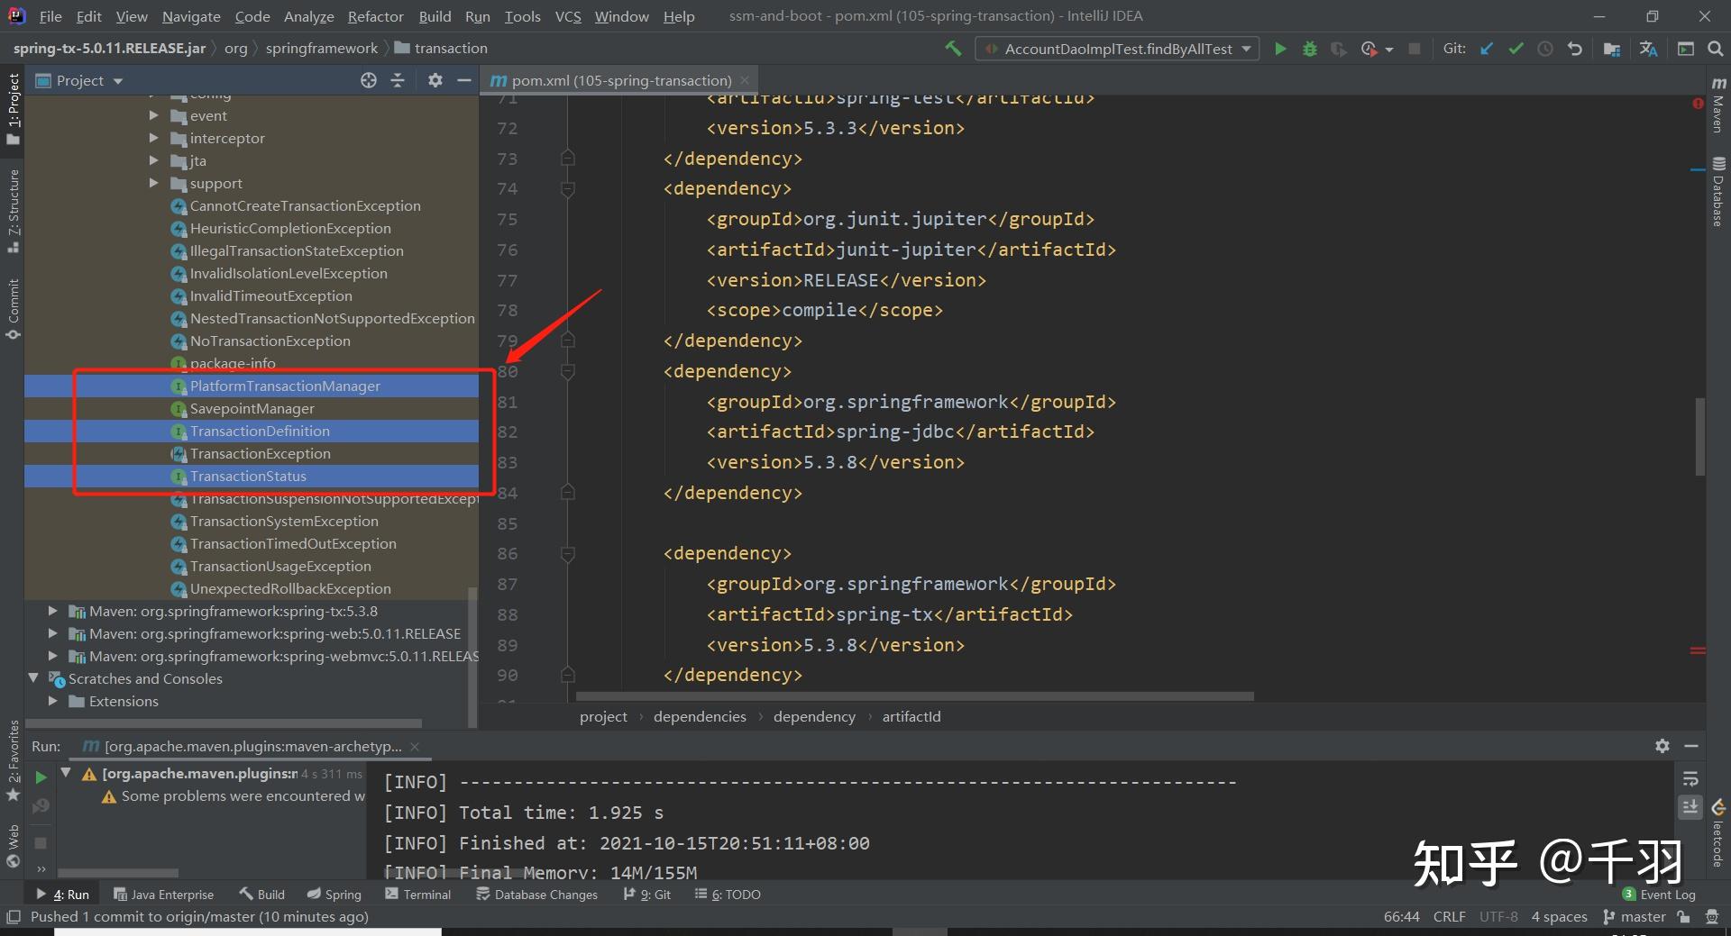This screenshot has height=936, width=1731.
Task: Open the Search Everywhere magnifier icon
Action: [1715, 49]
